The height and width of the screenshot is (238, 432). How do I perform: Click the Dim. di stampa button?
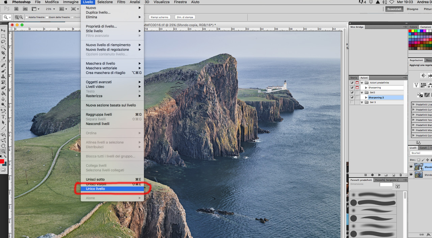[185, 17]
